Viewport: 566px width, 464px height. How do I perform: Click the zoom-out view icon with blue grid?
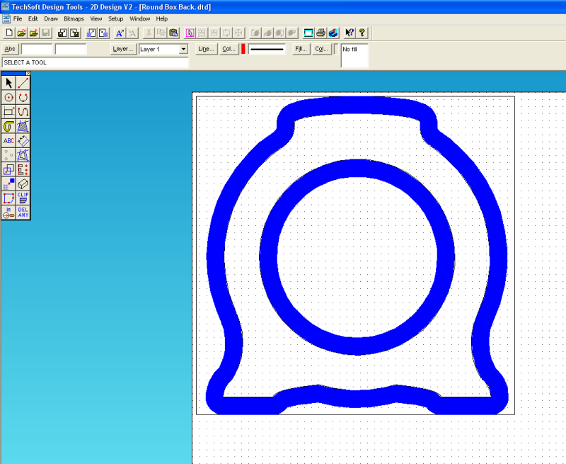[91, 33]
